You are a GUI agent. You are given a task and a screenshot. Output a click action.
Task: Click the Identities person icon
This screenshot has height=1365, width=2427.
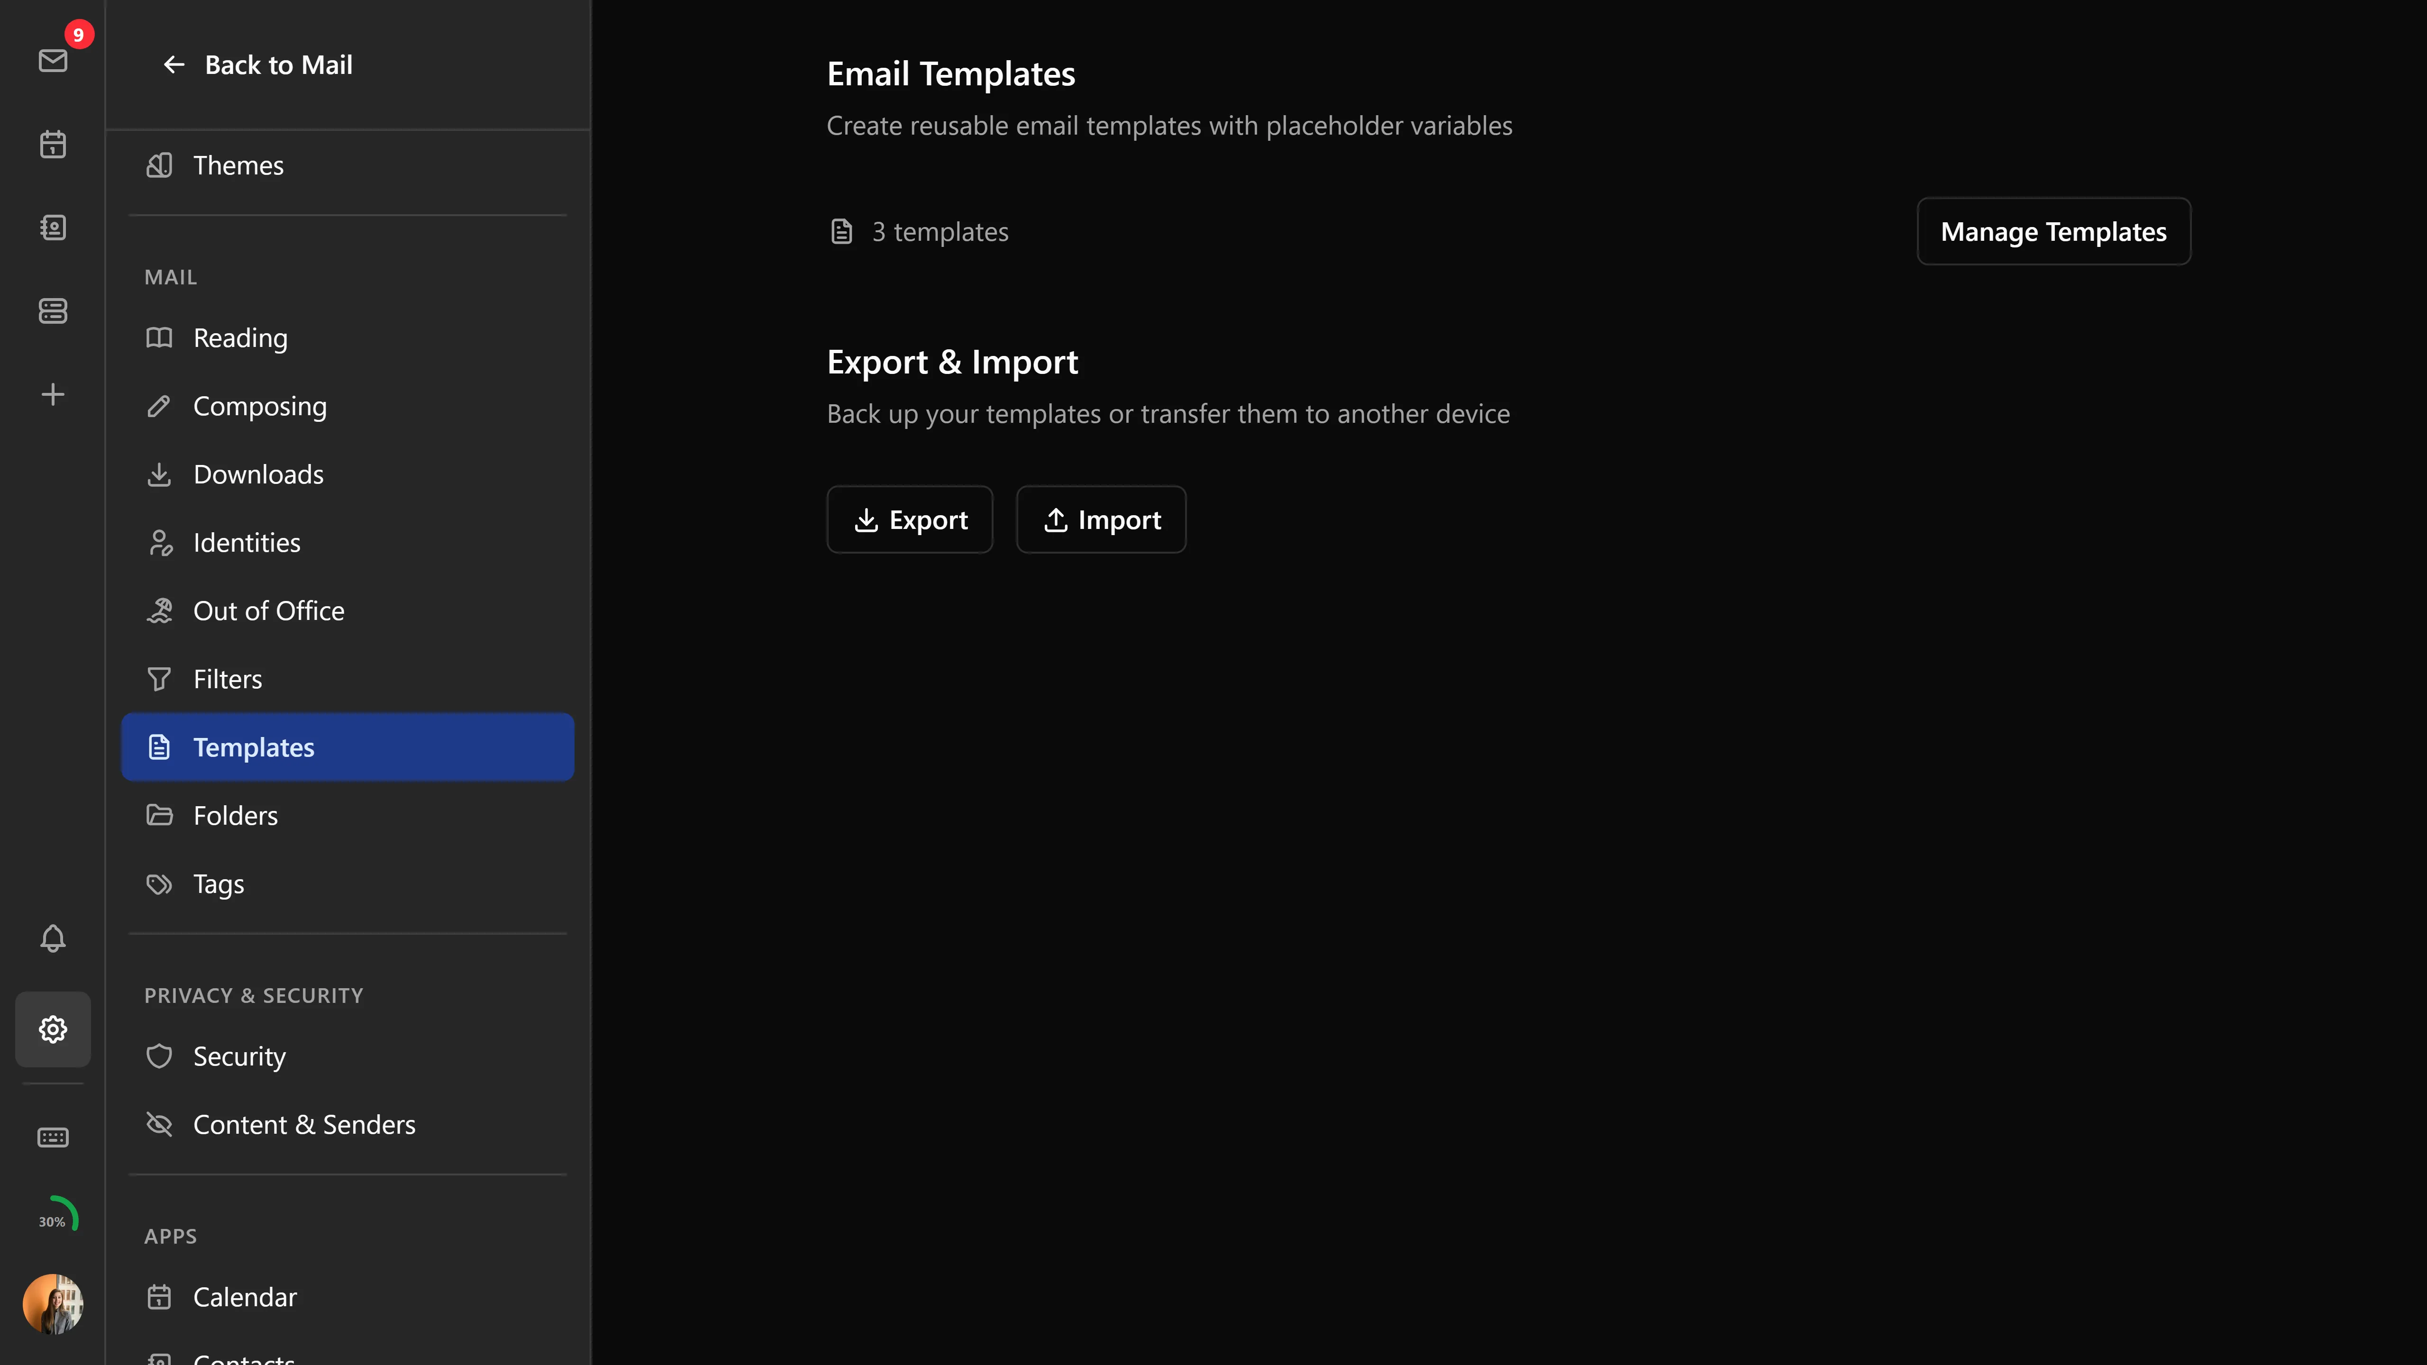click(160, 543)
